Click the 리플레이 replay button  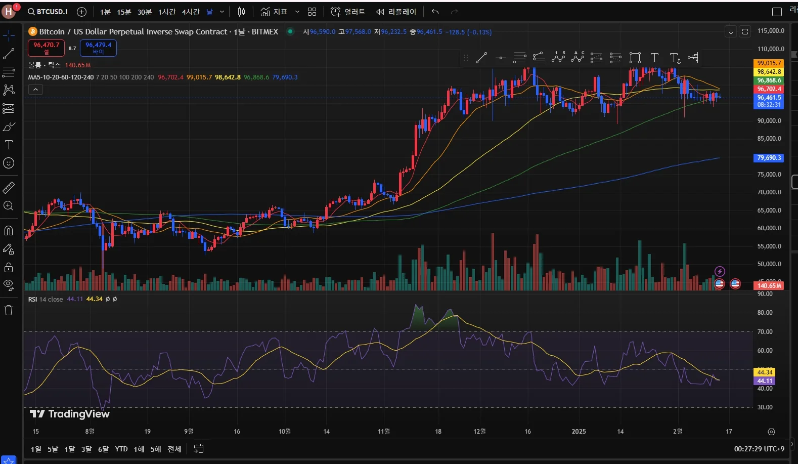tap(396, 12)
